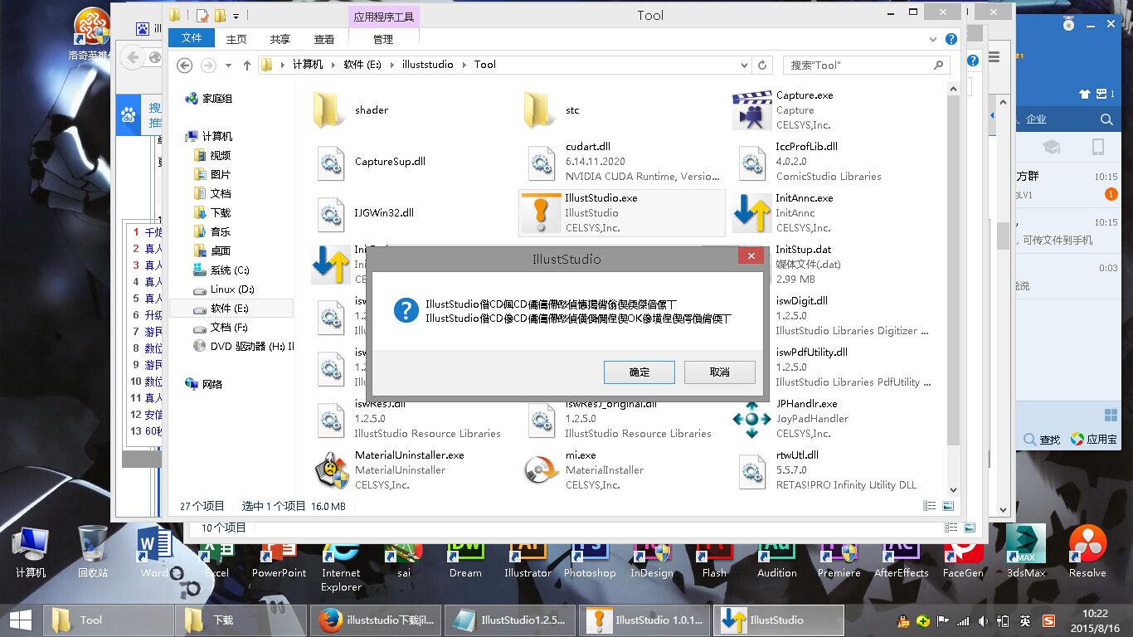Viewport: 1133px width, 637px height.
Task: Open the Resolve desktop shortcut
Action: [x=1087, y=552]
